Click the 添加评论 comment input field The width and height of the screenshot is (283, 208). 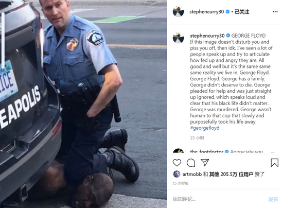point(218,199)
